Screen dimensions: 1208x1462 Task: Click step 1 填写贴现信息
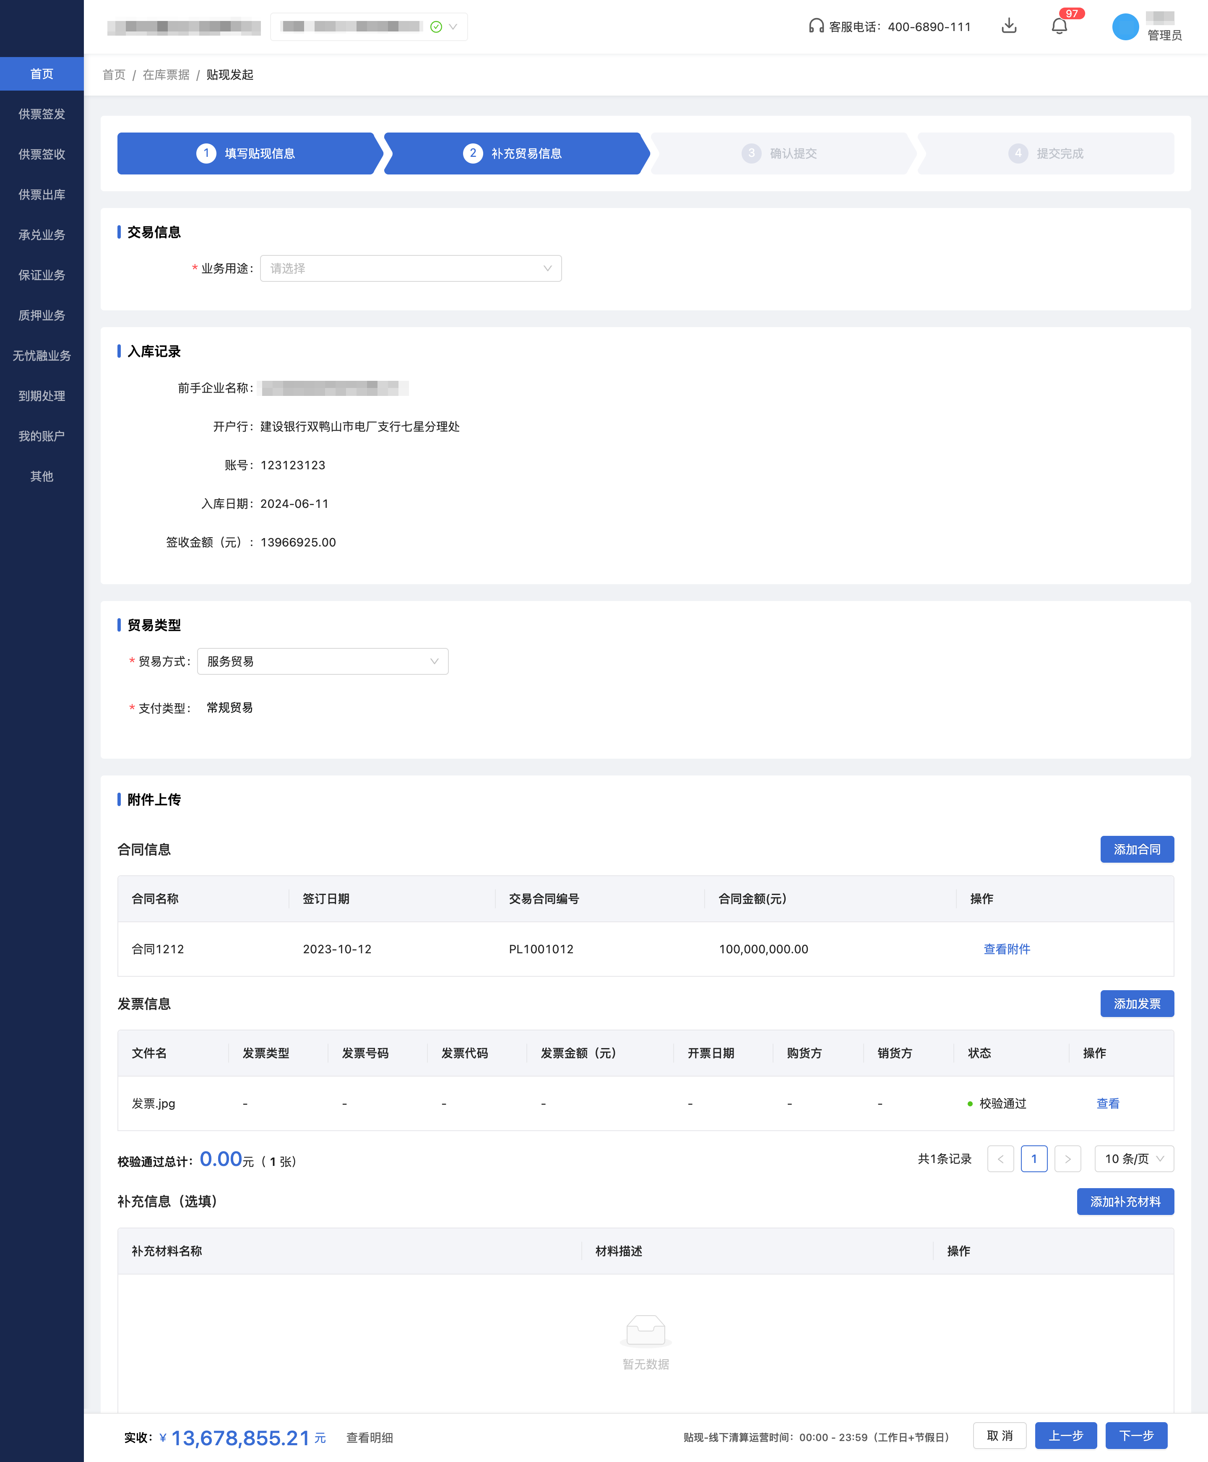(250, 153)
